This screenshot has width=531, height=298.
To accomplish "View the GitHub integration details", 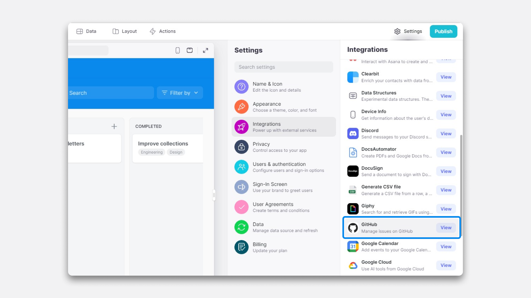I will [446, 228].
